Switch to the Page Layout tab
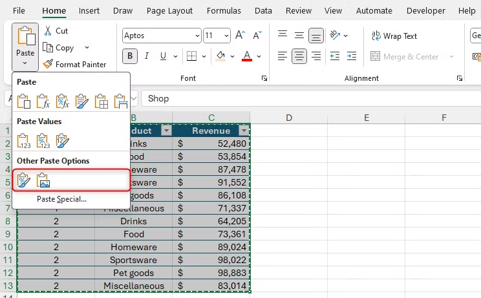This screenshot has height=298, width=481. pos(169,11)
